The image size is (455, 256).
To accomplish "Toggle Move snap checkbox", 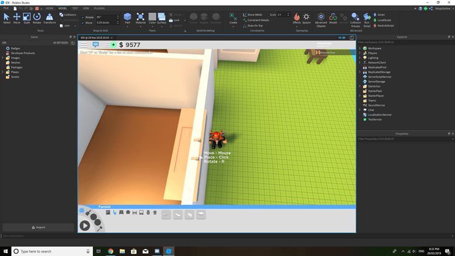I will point(83,23).
